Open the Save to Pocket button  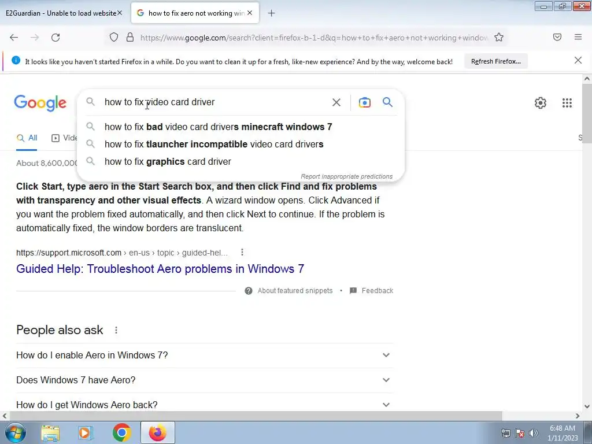(x=557, y=37)
